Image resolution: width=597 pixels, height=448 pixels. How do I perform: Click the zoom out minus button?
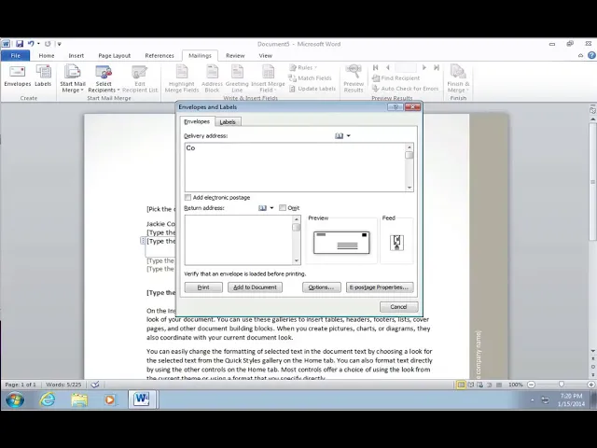[532, 385]
